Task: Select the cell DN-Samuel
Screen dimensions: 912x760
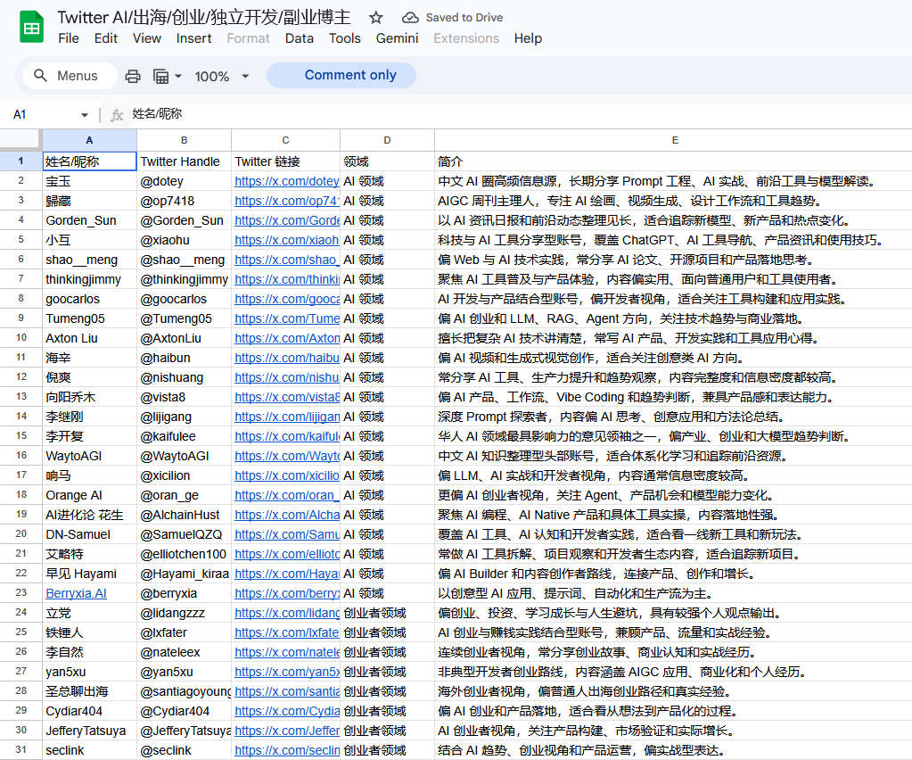Action: 89,534
